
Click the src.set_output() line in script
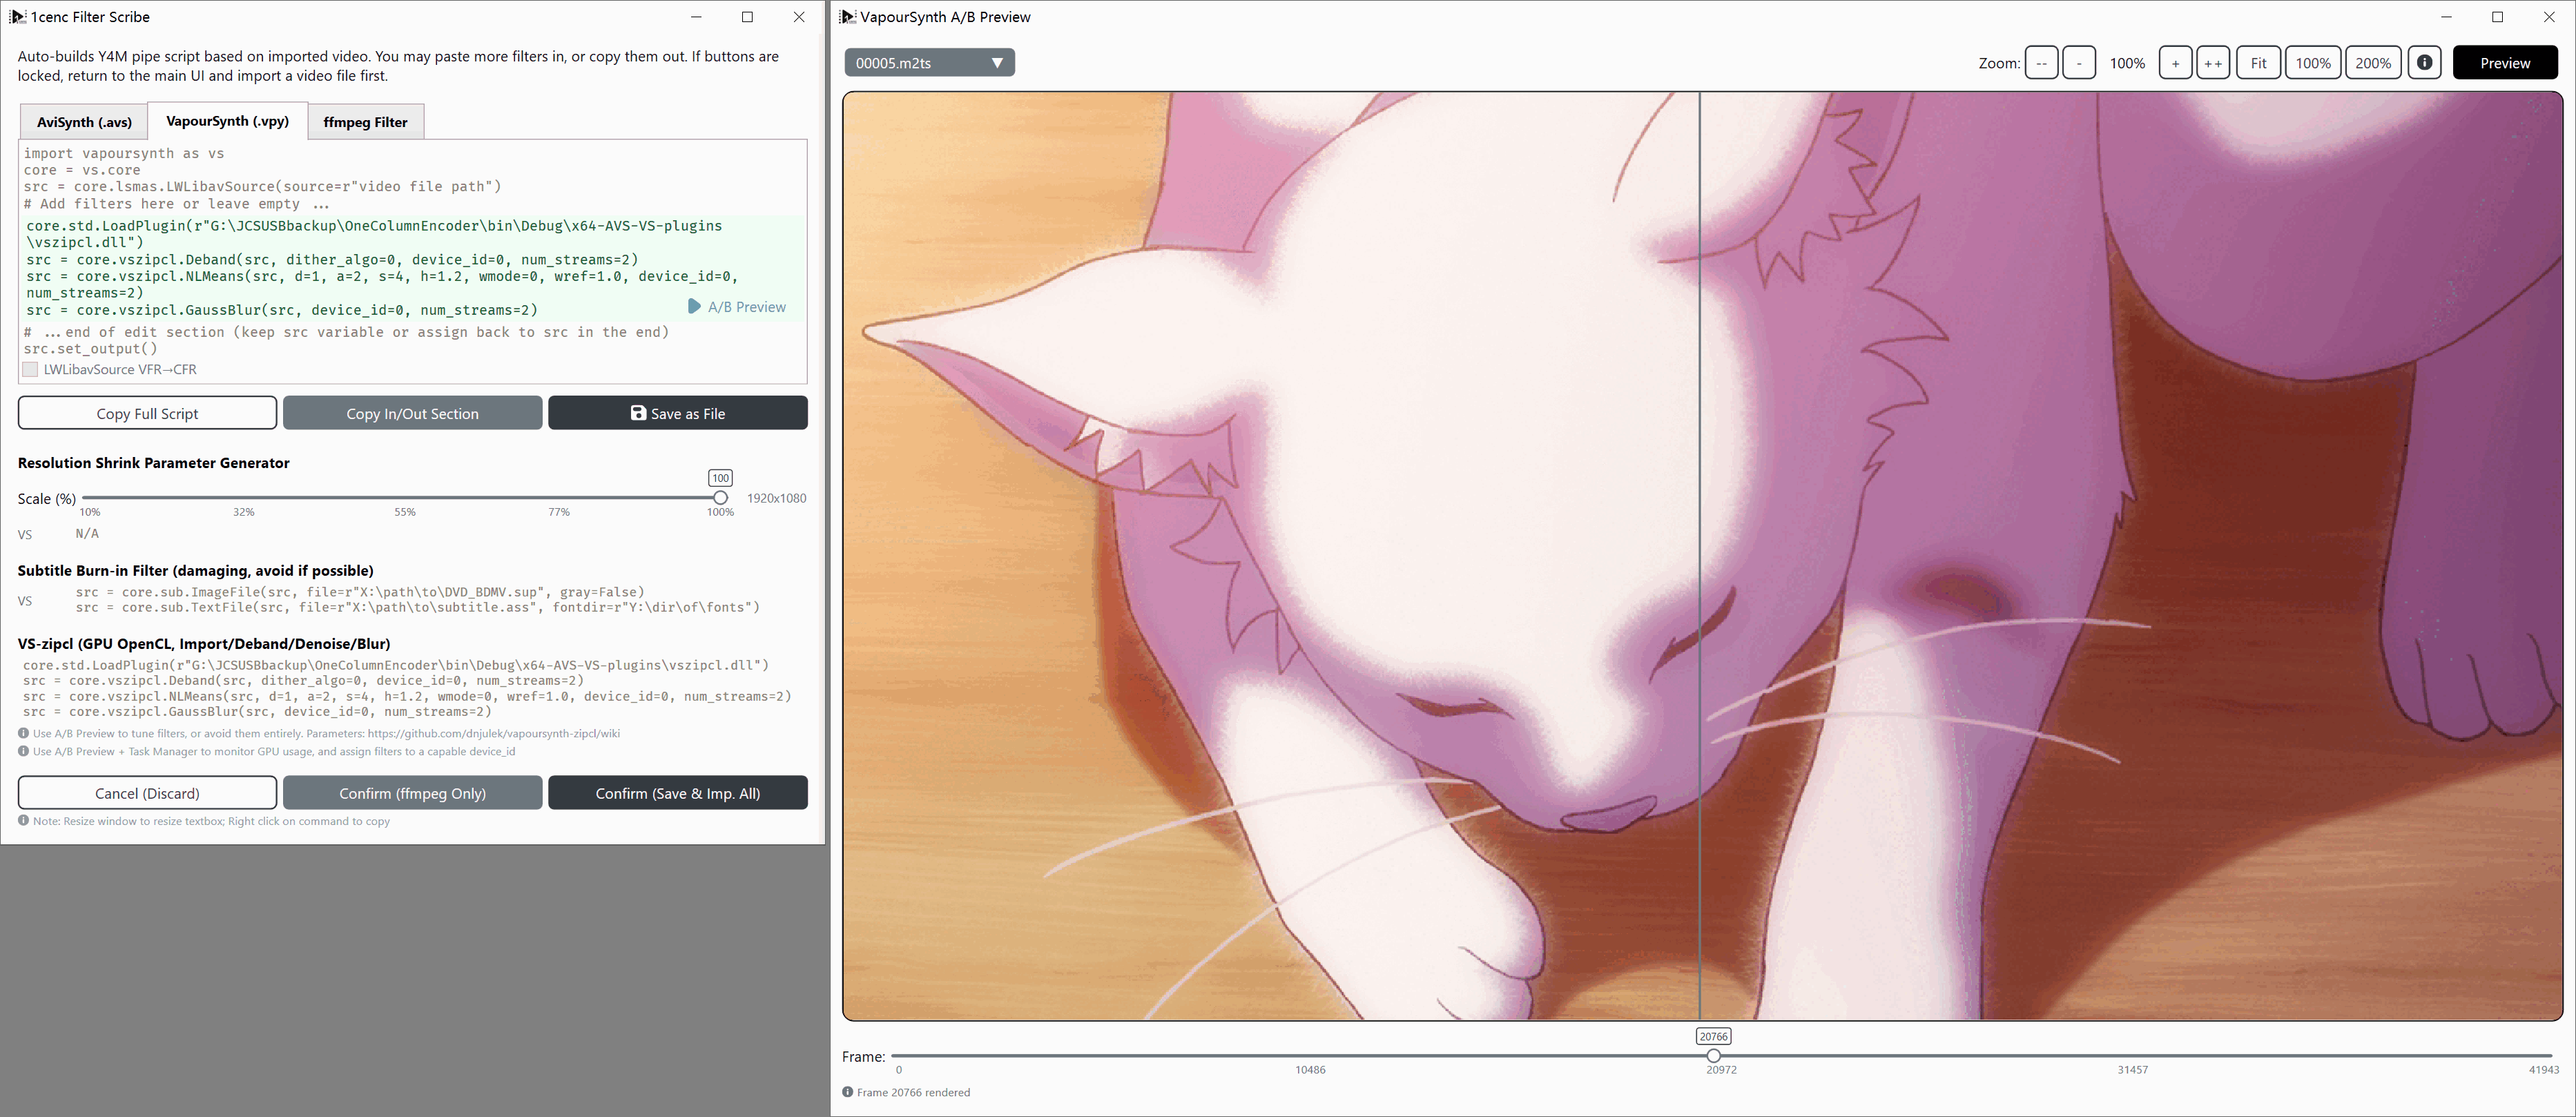(x=91, y=349)
